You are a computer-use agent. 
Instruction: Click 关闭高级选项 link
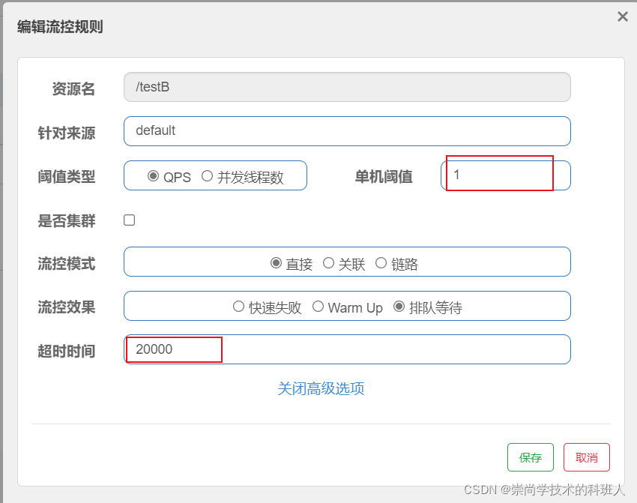(321, 389)
